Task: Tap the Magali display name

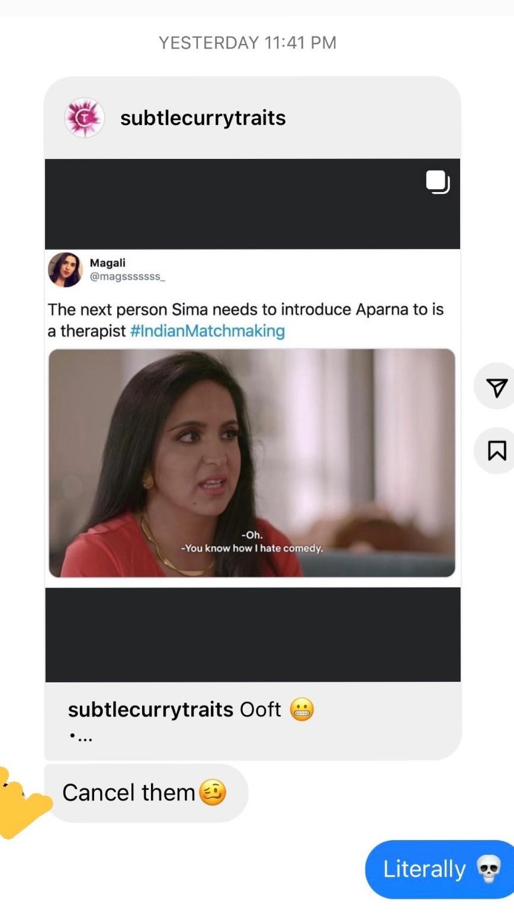Action: coord(107,263)
